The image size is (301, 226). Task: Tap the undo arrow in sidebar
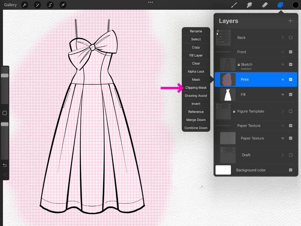point(5,165)
